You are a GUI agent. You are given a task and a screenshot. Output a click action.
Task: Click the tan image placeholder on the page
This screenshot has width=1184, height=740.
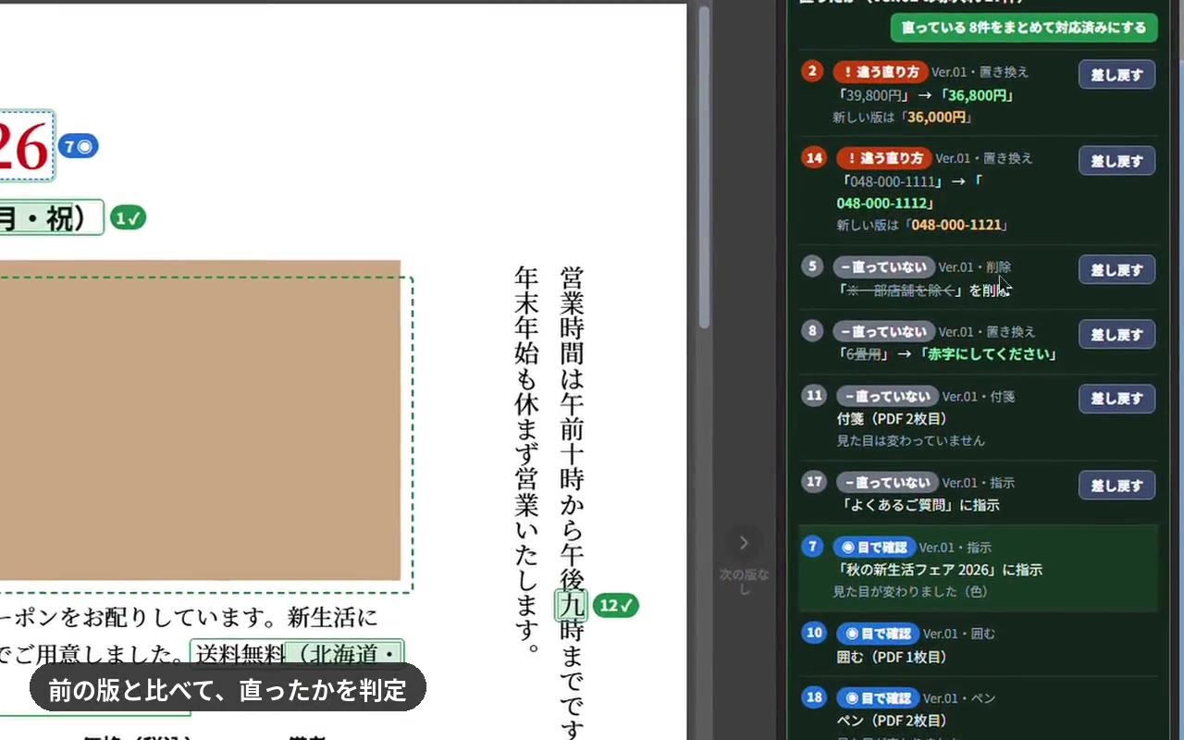200,420
